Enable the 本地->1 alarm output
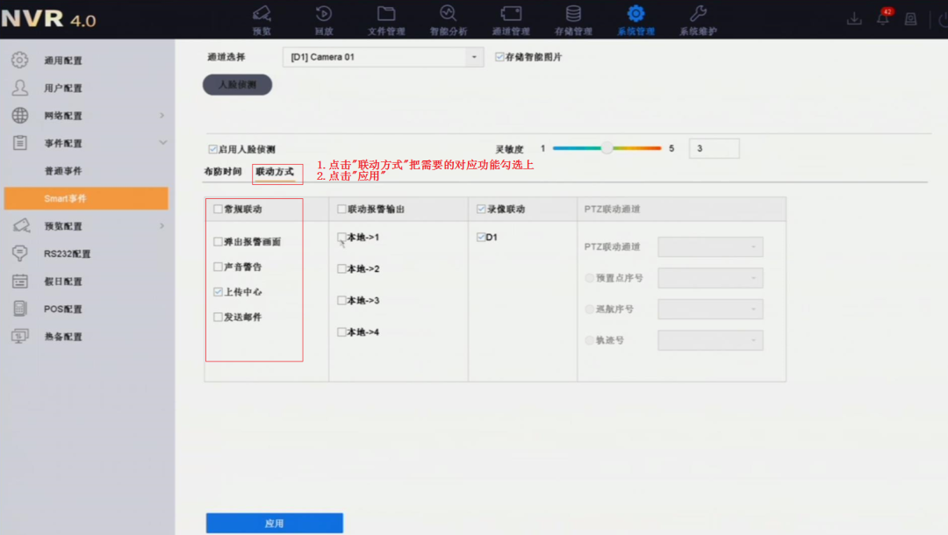Viewport: 948px width, 535px height. point(341,235)
